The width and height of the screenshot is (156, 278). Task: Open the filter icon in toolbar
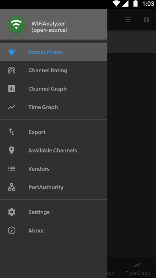point(128,20)
